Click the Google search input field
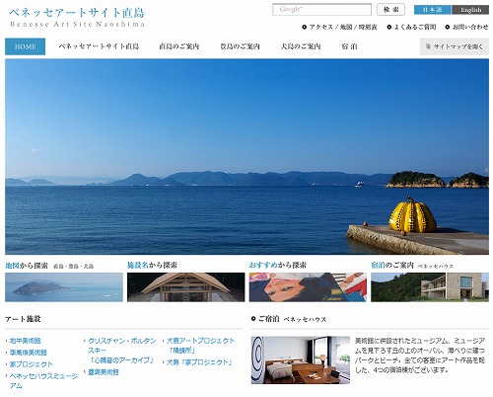This screenshot has height=397, width=493. pyautogui.click(x=321, y=10)
